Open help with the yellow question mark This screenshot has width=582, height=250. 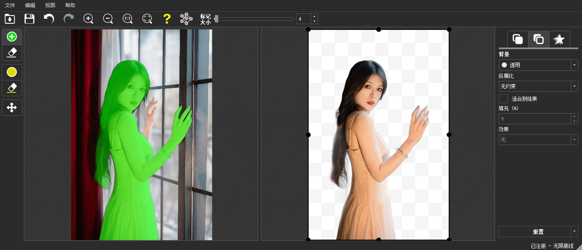(167, 19)
